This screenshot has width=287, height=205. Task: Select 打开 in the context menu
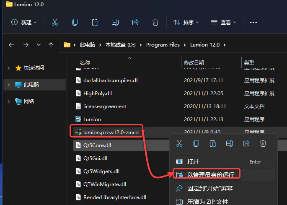point(222,161)
